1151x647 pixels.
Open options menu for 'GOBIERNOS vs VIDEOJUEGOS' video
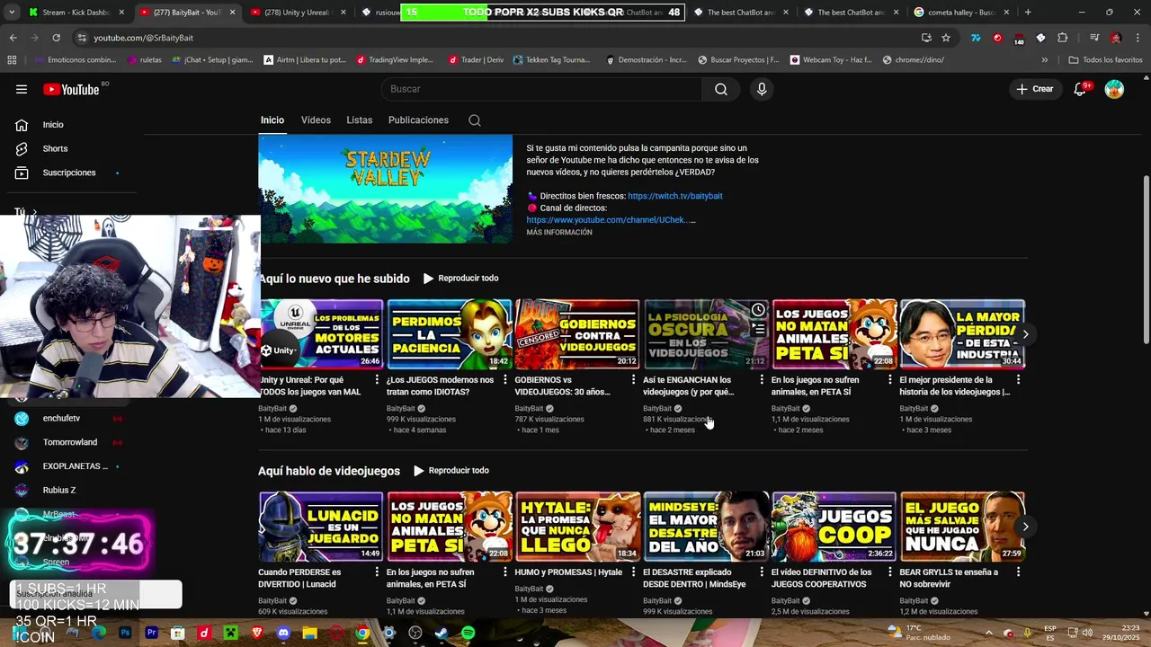(633, 380)
